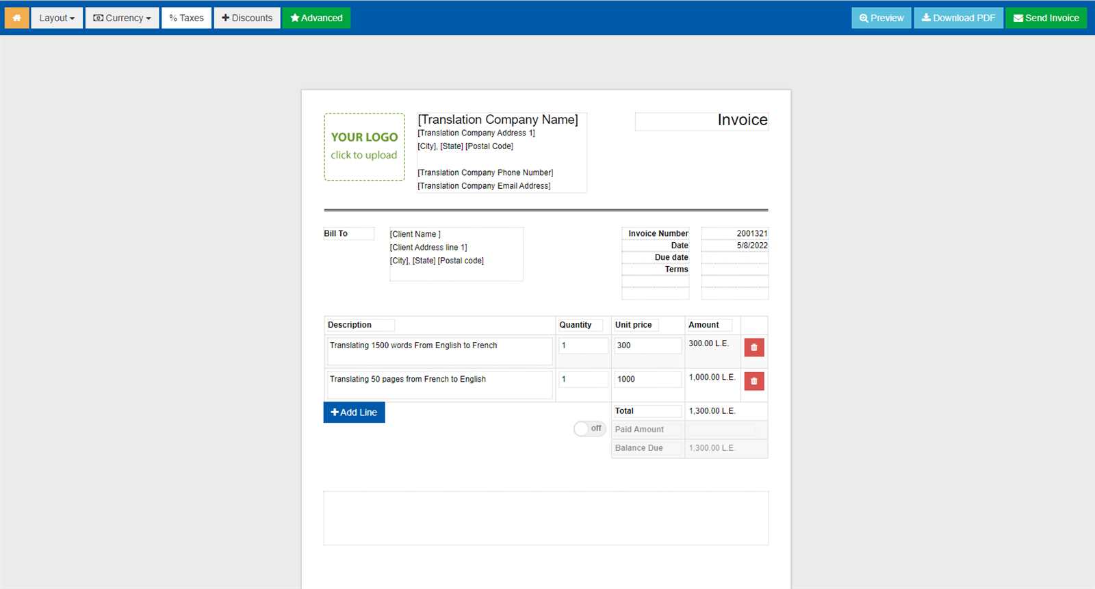Image resolution: width=1095 pixels, height=589 pixels.
Task: Click the Quantity column header field
Action: 580,325
